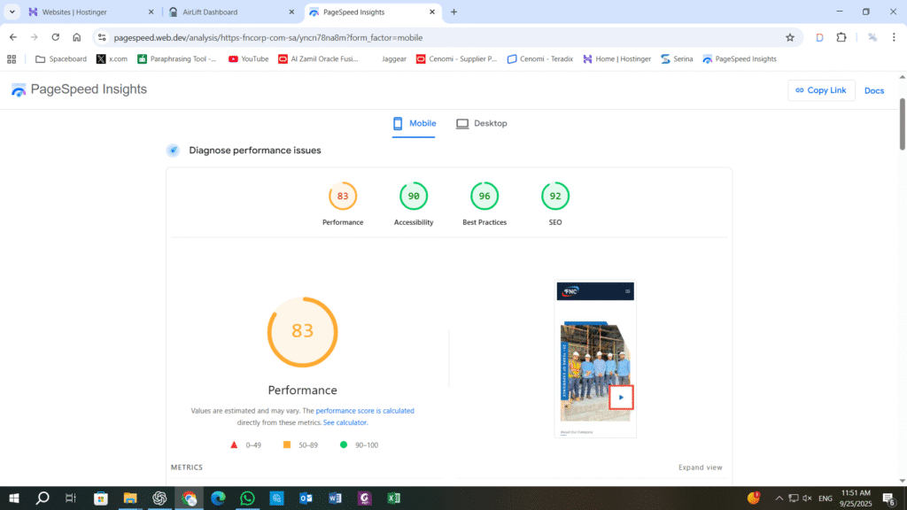The width and height of the screenshot is (907, 510).
Task: Click the PageSpeed Insights logo icon
Action: (x=19, y=89)
